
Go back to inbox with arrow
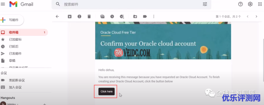point(57,16)
